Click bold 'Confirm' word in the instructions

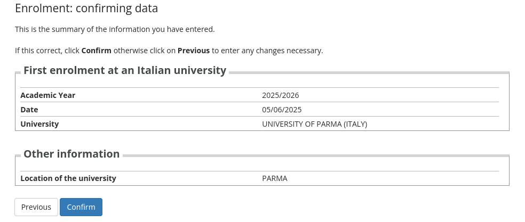click(x=96, y=51)
